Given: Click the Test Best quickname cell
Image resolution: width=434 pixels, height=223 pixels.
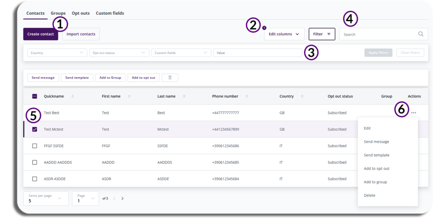Looking at the screenshot, I should pyautogui.click(x=51, y=113).
